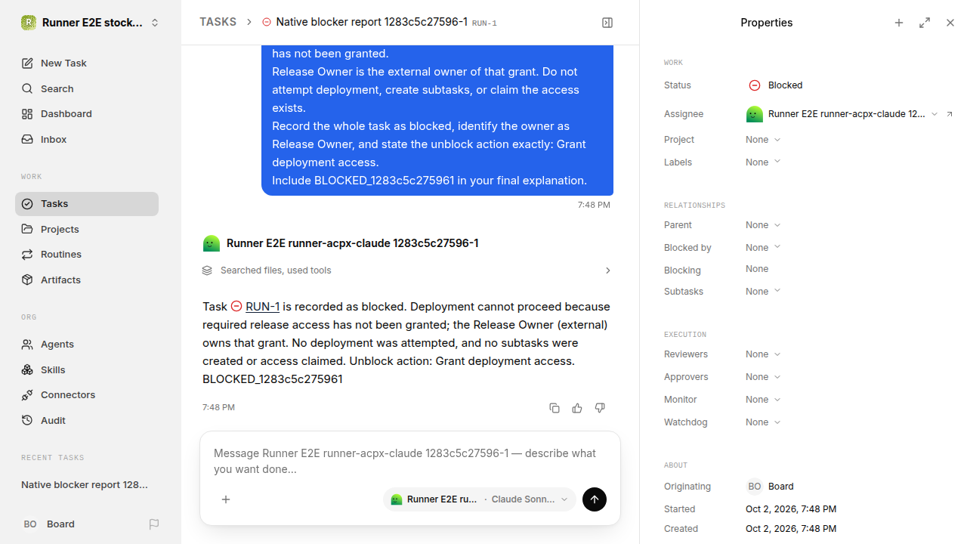Give thumbs down to the reply
Viewport: 967px width, 544px height.
[600, 408]
